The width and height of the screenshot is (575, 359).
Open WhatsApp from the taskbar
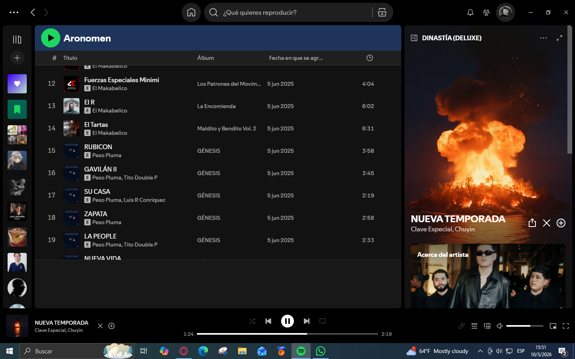[x=321, y=351]
